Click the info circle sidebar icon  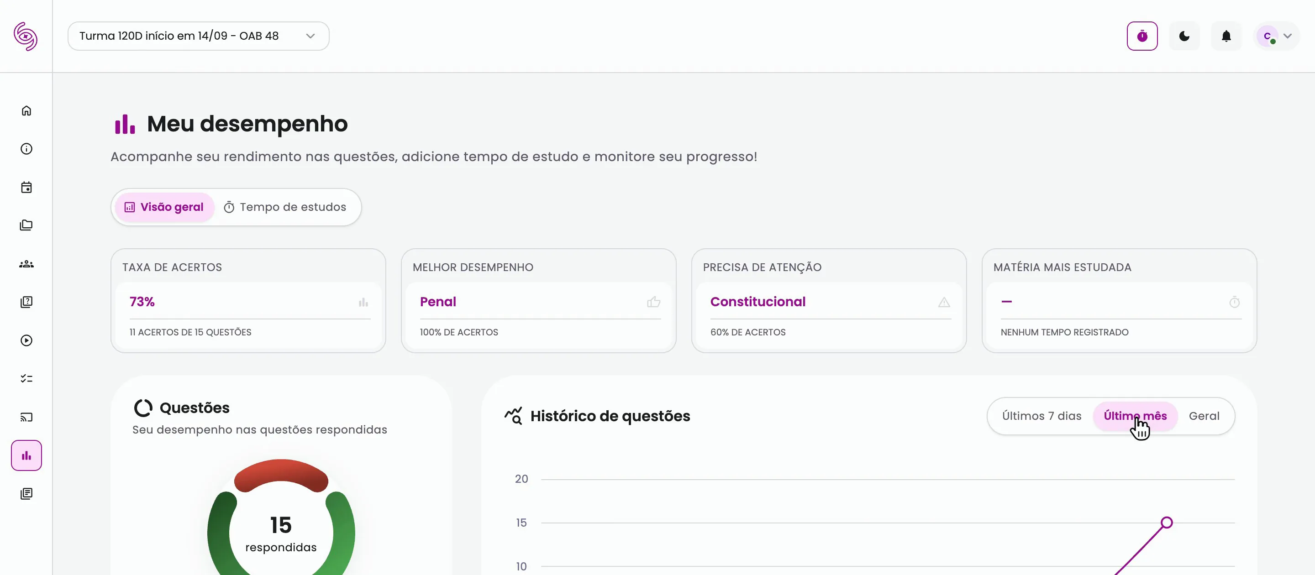26,149
